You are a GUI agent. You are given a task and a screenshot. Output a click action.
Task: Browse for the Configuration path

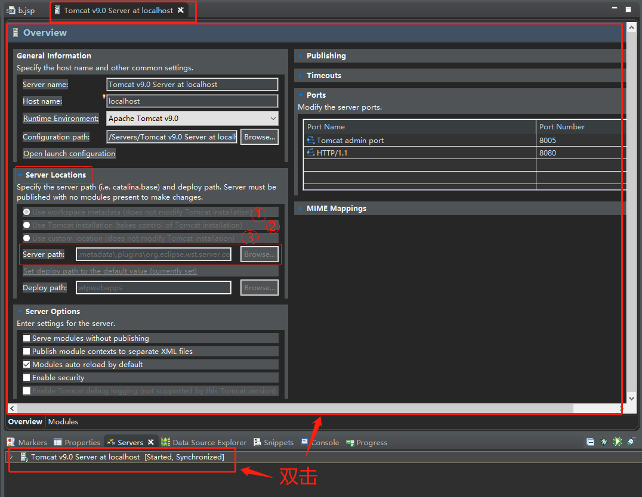[260, 137]
